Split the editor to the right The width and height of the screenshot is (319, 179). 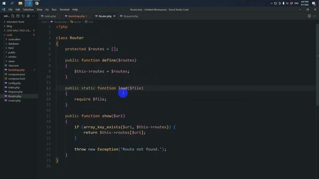pyautogui.click(x=309, y=16)
